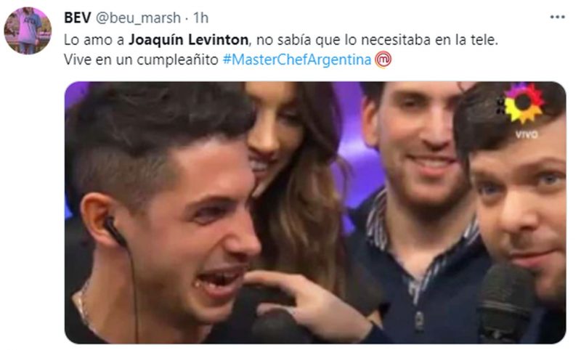Open BEV's round profile avatar
The image size is (581, 350).
pos(28,30)
